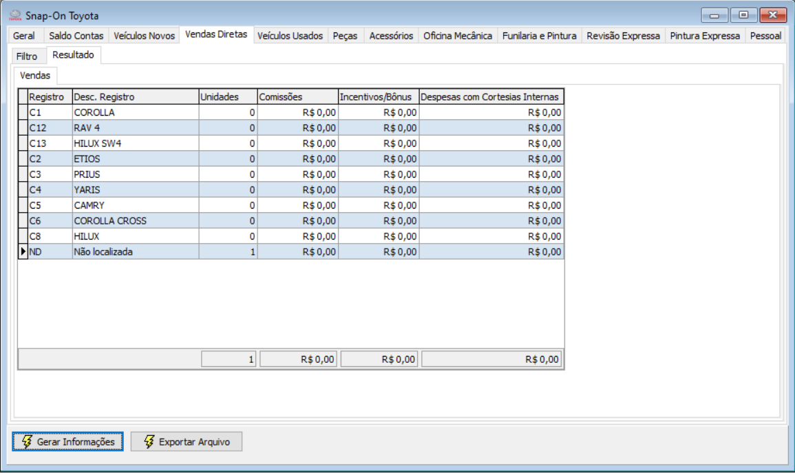This screenshot has height=473, width=795.
Task: Click the row selector of C1 row
Action: coord(23,112)
